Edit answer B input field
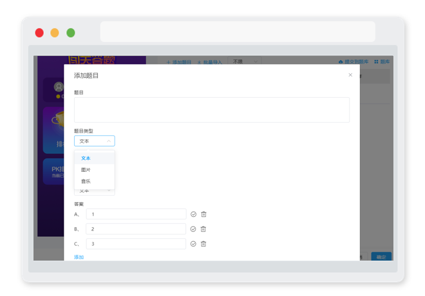This screenshot has width=425, height=296. [x=136, y=229]
